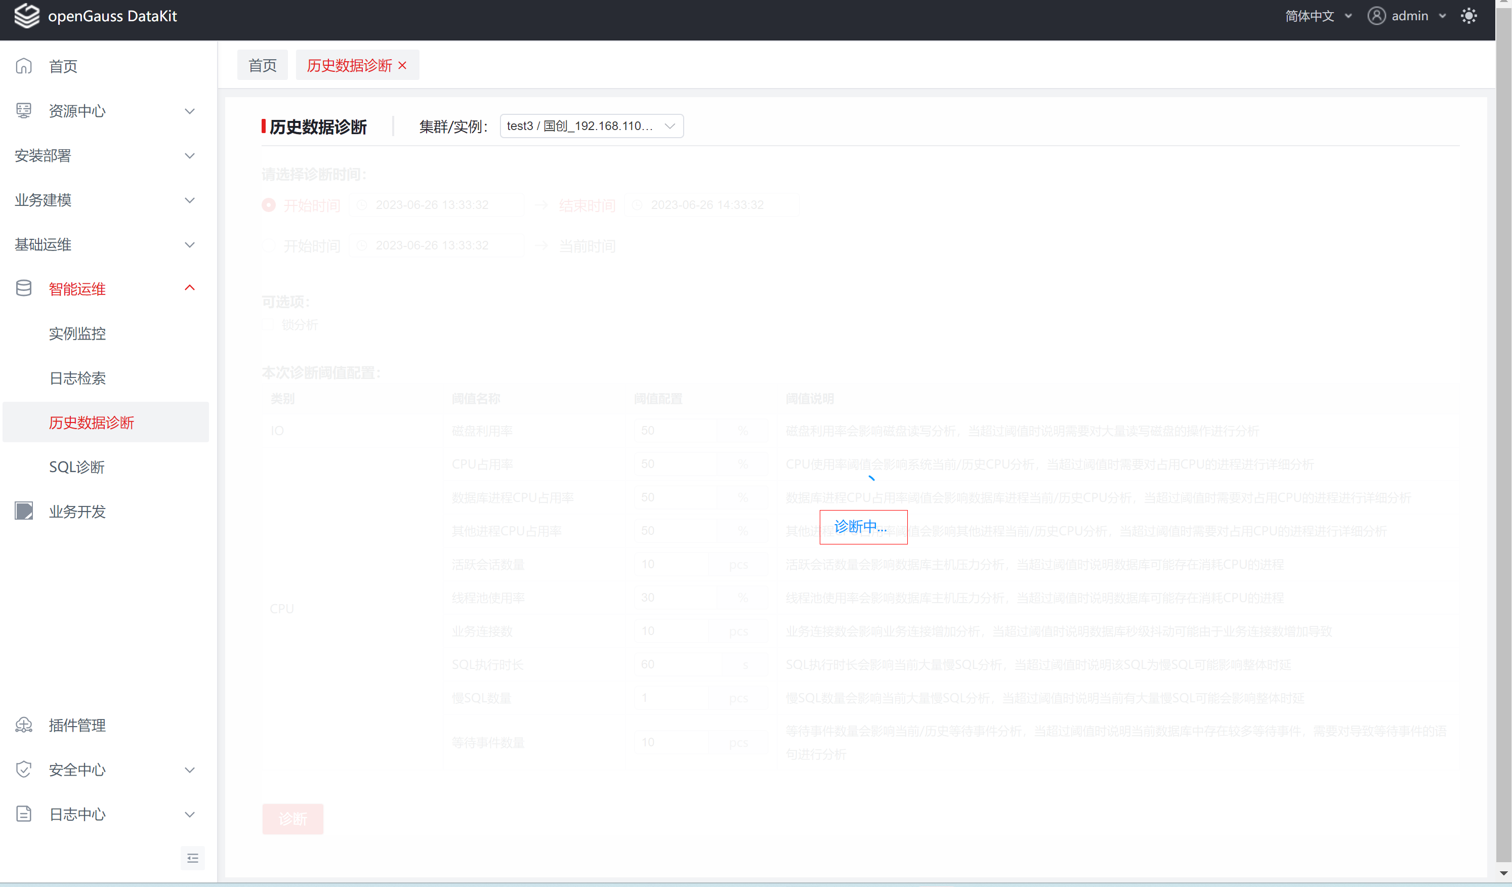Click the 首页 home icon in sidebar

point(24,66)
